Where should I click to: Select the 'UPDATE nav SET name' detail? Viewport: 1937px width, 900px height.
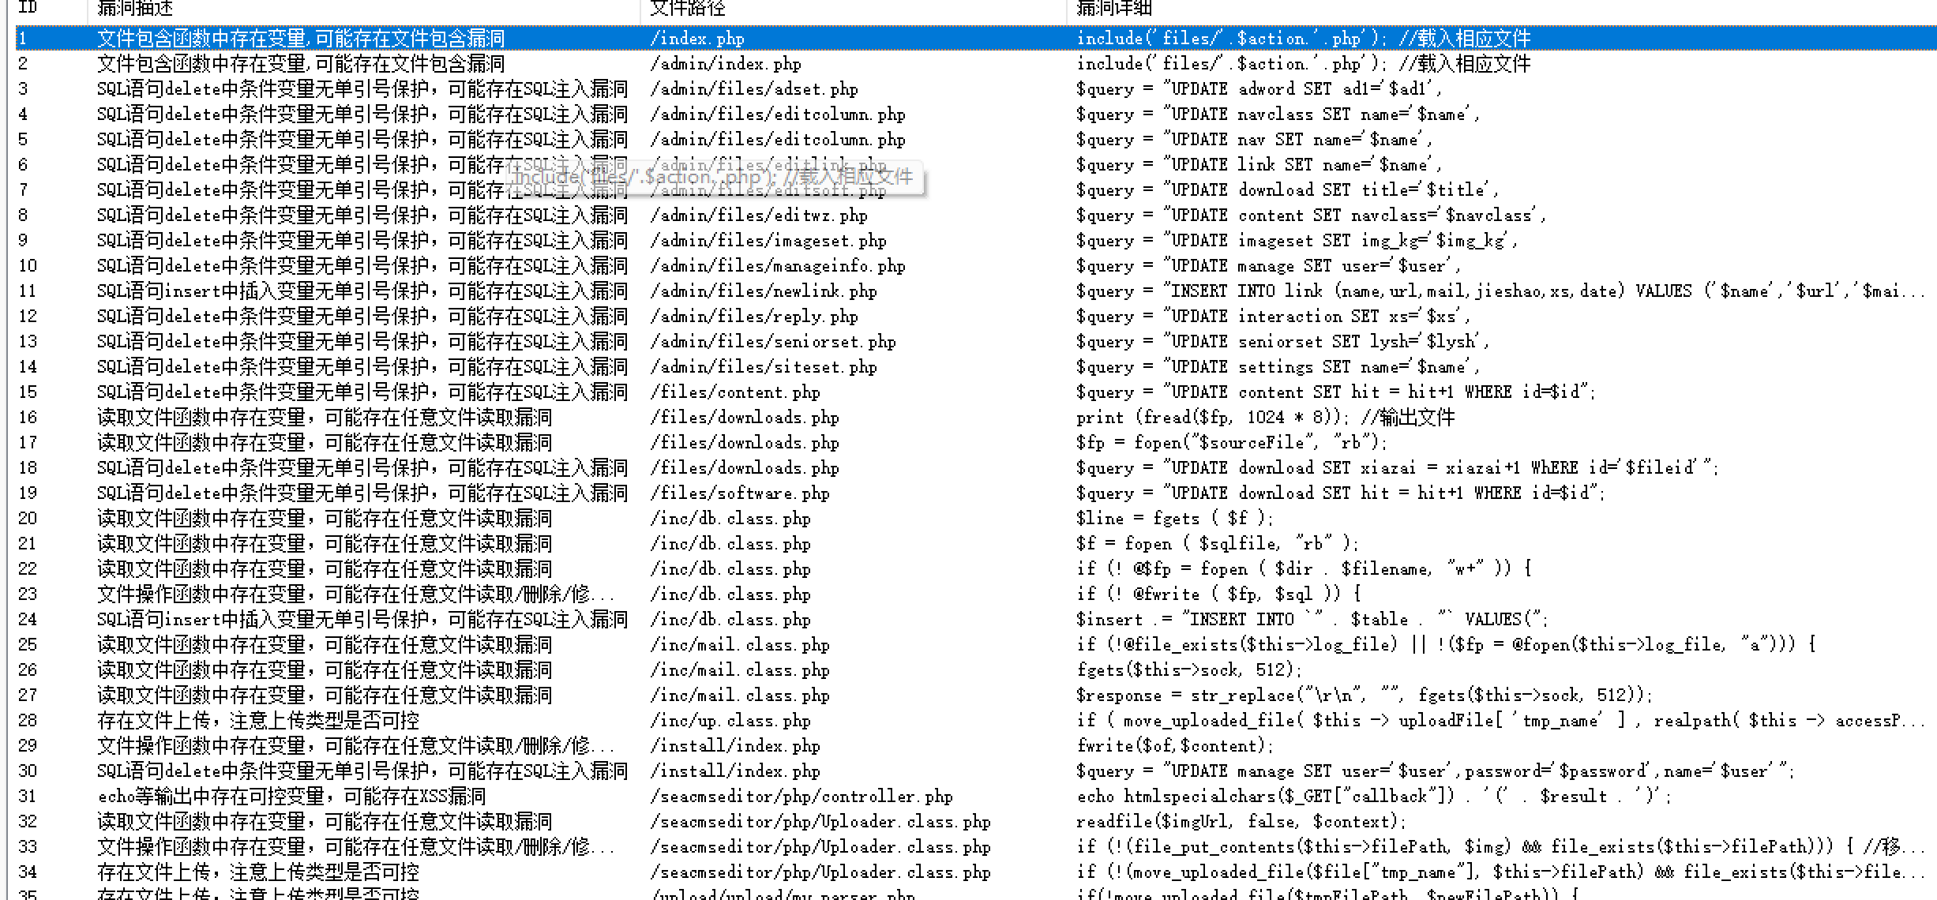pyautogui.click(x=1254, y=139)
